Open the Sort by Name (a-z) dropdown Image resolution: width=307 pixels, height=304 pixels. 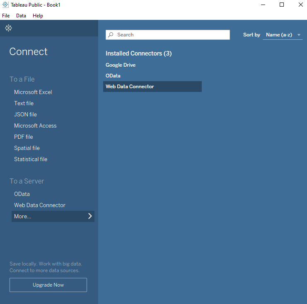(x=283, y=35)
